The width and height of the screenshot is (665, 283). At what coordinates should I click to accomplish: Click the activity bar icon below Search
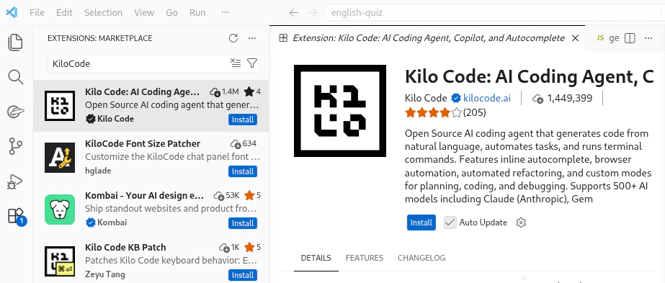(16, 112)
